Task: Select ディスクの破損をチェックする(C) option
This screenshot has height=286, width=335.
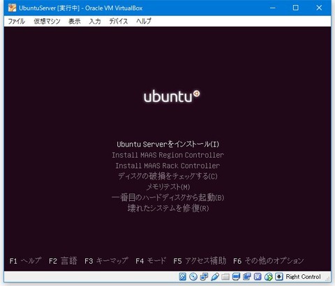Action: click(167, 176)
